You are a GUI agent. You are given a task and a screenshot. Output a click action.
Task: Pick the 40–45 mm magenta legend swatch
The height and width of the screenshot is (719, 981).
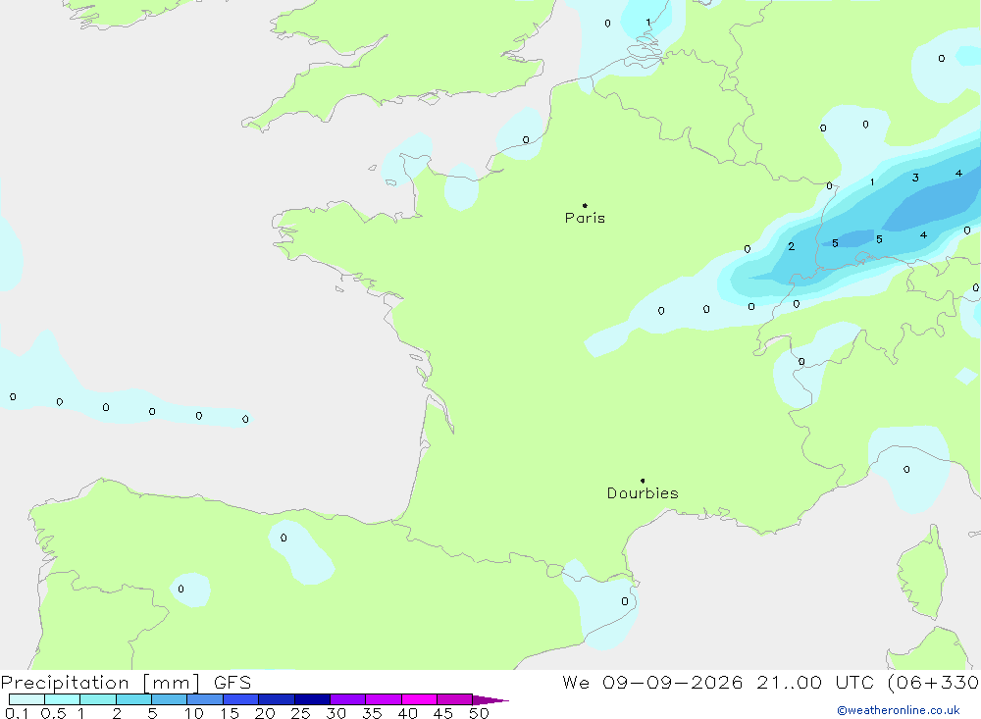[419, 699]
